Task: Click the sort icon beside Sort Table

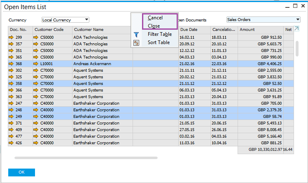Action: pyautogui.click(x=137, y=42)
